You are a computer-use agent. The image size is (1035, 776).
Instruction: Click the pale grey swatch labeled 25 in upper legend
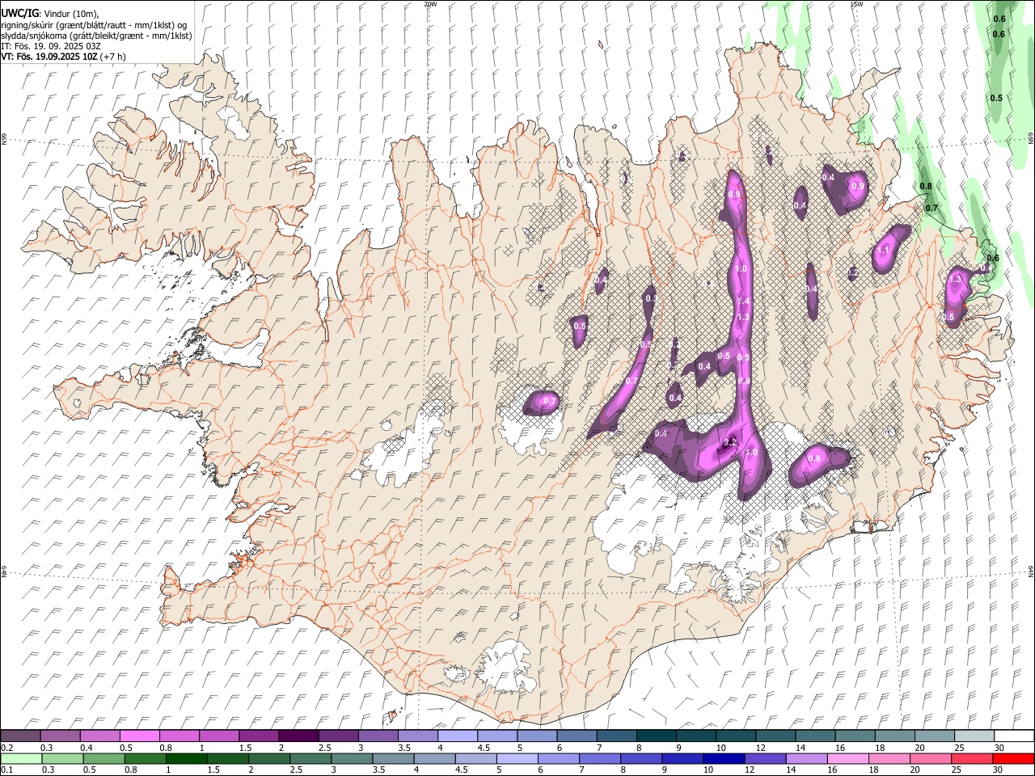[x=973, y=736]
